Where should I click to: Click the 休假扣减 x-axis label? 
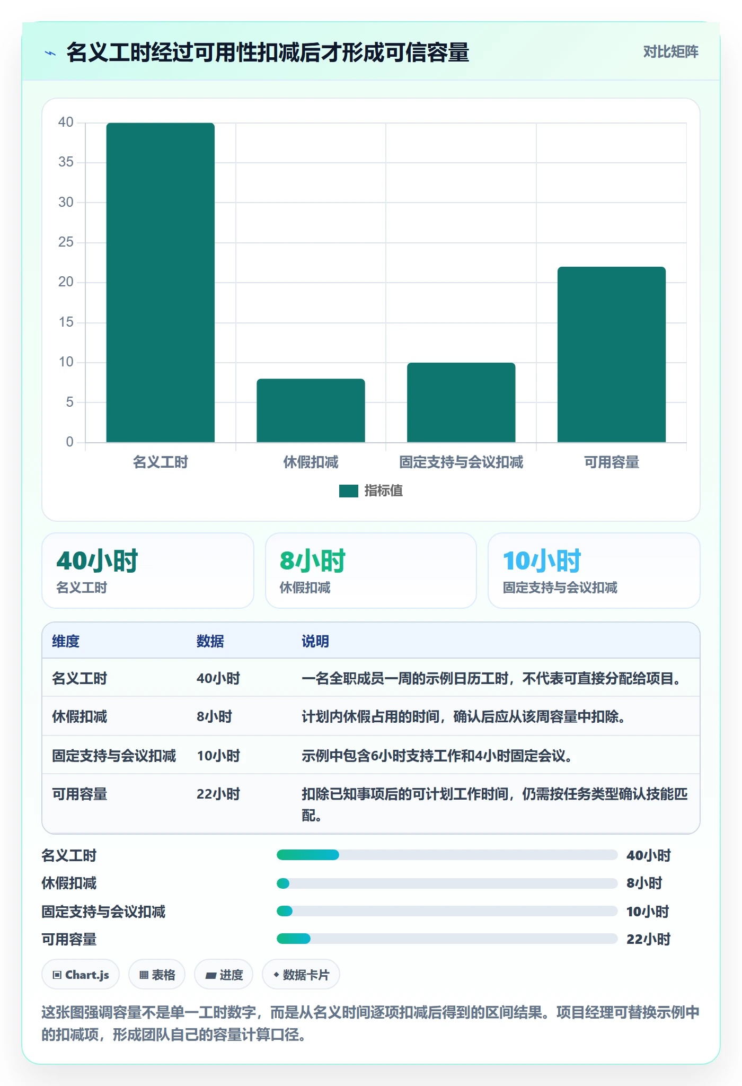point(311,462)
